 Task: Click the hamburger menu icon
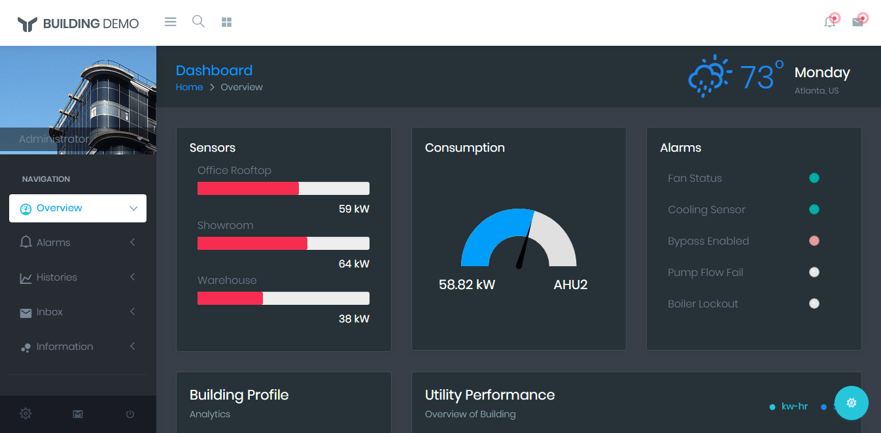pos(170,21)
